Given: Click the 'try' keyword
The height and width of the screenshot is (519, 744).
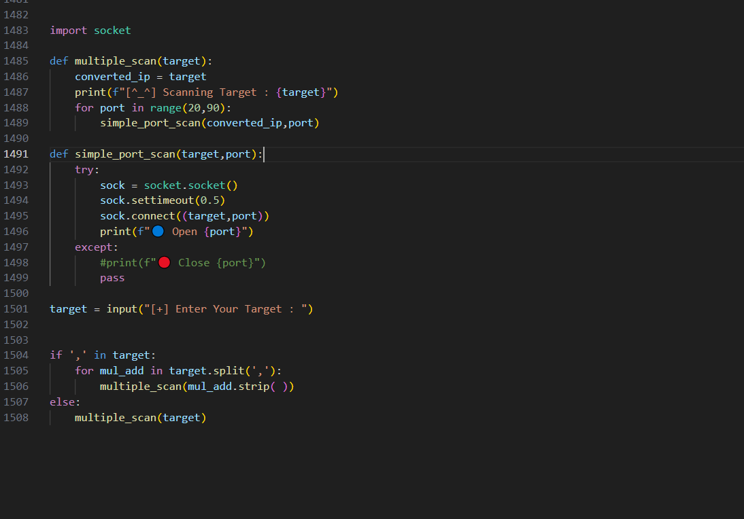Looking at the screenshot, I should pyautogui.click(x=84, y=170).
